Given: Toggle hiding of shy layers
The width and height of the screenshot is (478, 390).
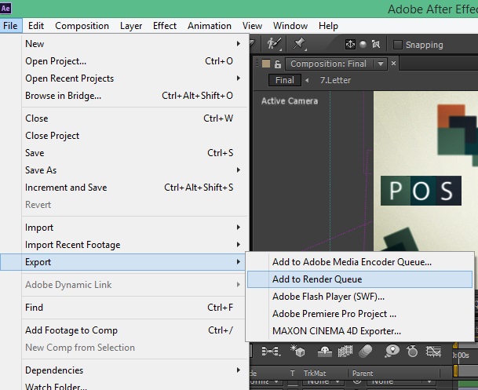Looking at the screenshot, I should (325, 352).
